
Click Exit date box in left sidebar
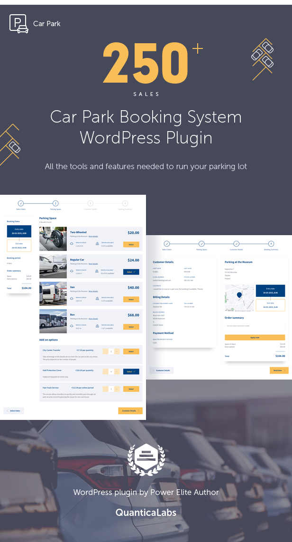(19, 246)
